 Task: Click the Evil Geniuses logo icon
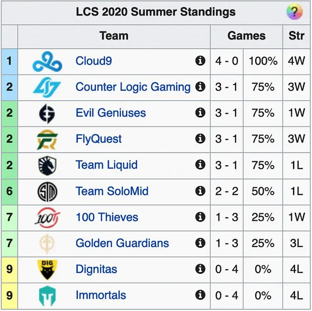tap(47, 113)
